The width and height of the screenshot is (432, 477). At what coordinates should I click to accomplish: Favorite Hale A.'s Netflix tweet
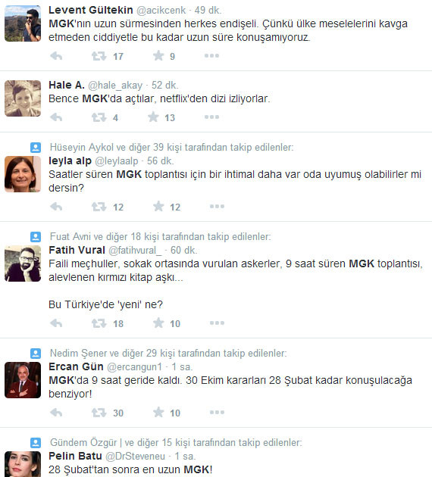(153, 117)
